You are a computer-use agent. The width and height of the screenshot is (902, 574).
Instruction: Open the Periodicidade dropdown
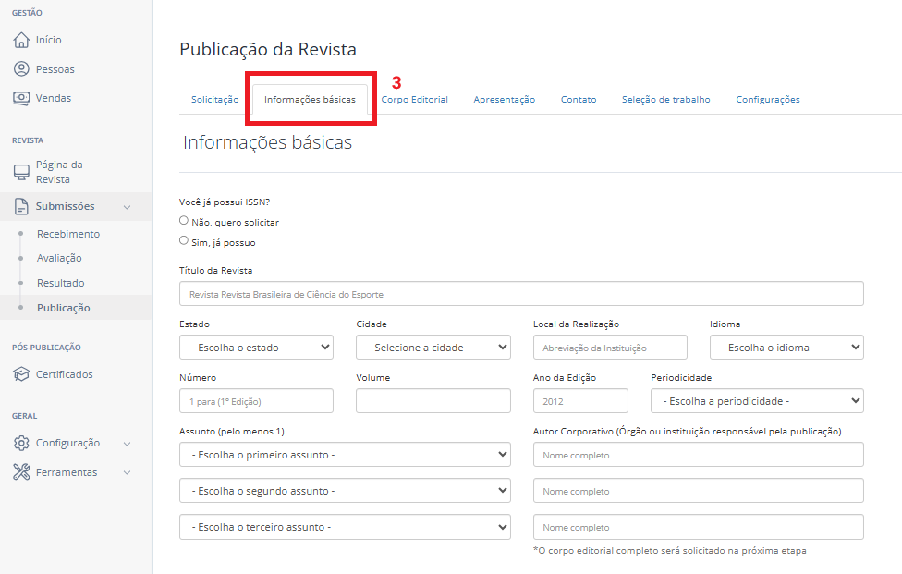click(x=757, y=401)
